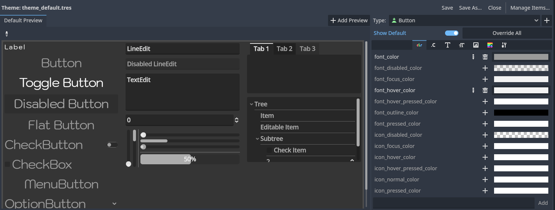Open the font_color gray color swatch

tap(521, 57)
